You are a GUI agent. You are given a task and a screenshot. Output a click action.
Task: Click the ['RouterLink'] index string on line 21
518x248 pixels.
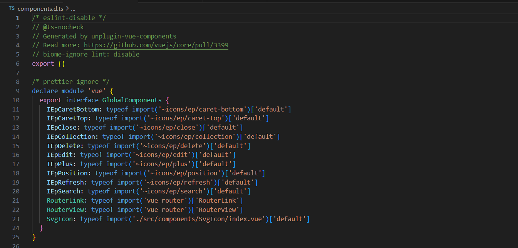217,200
